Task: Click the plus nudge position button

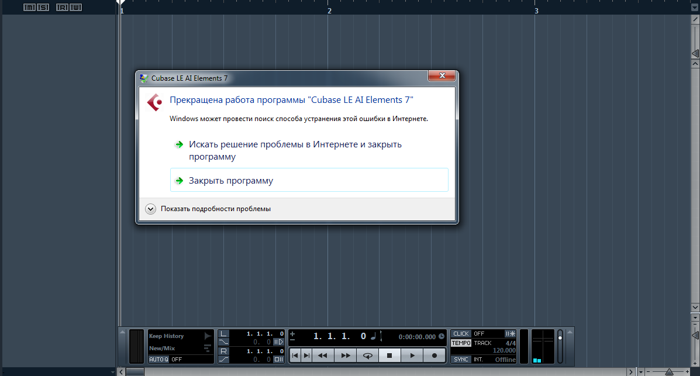Action: click(292, 333)
